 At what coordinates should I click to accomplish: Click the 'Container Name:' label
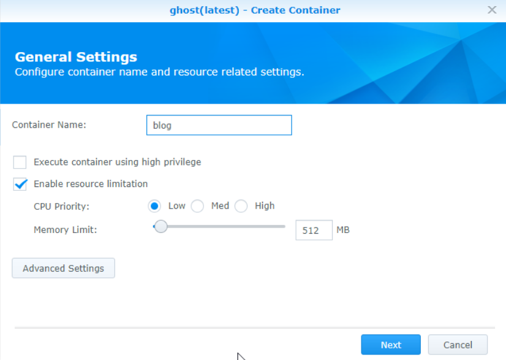[49, 124]
